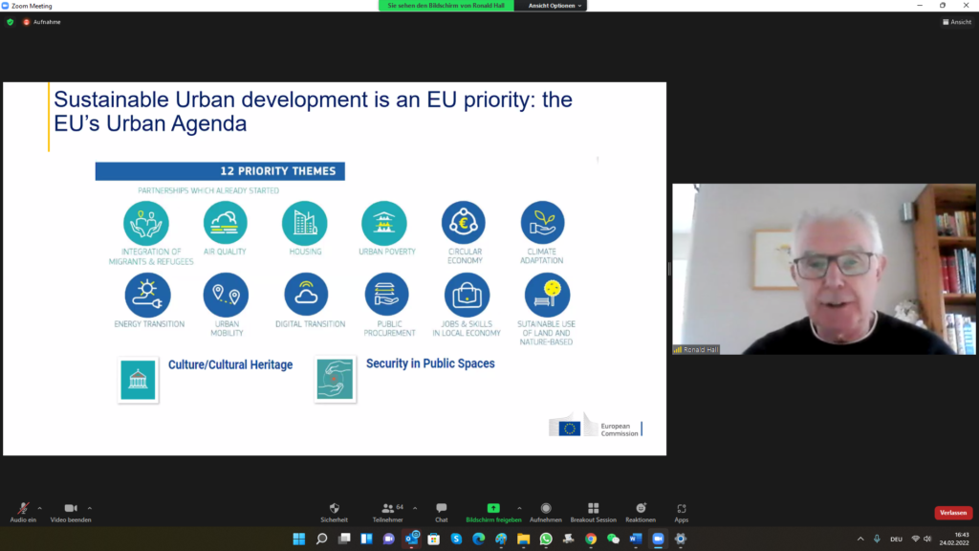Screen dimensions: 979x551
Task: Open the Chat panel
Action: click(x=441, y=511)
